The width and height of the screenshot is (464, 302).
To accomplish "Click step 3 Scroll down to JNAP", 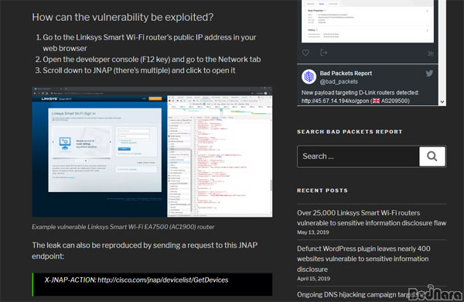I will [139, 70].
